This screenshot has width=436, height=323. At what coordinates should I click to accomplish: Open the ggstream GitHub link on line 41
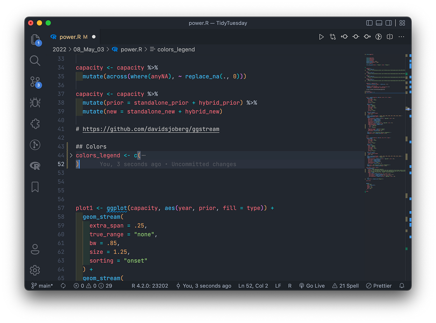[151, 129]
